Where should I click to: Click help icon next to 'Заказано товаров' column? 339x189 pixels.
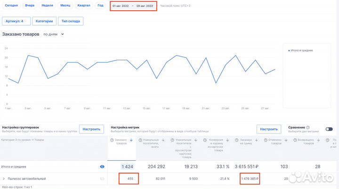112,140
